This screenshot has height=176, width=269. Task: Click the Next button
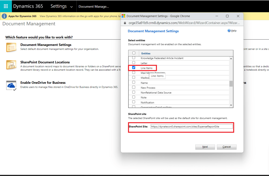click(x=205, y=147)
